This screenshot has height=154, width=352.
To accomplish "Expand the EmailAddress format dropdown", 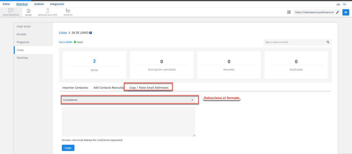I will pyautogui.click(x=128, y=100).
